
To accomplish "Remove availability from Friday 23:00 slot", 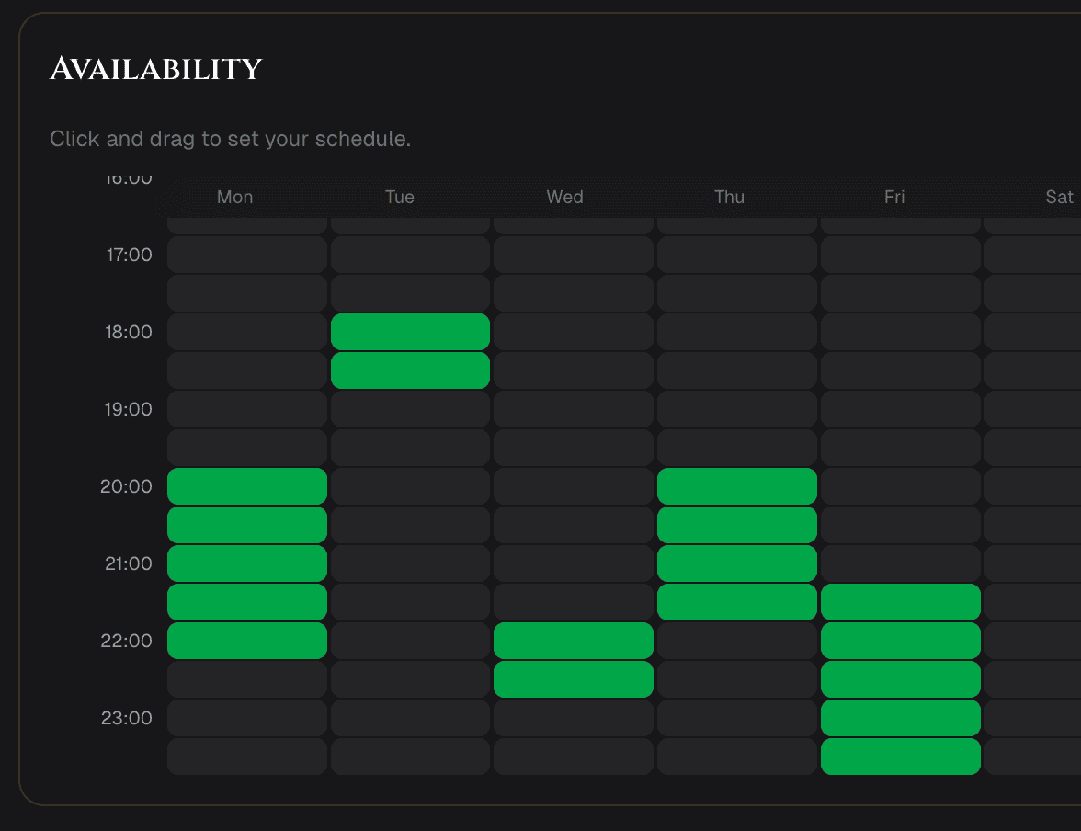I will (x=901, y=718).
